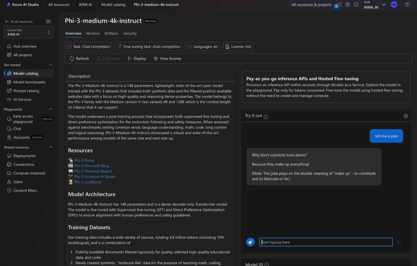The image size is (417, 266).
Task: Open settings gear in top bar
Action: click(347, 5)
